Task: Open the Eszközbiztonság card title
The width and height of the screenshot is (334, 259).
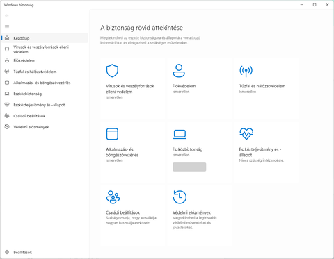Action: pos(187,149)
